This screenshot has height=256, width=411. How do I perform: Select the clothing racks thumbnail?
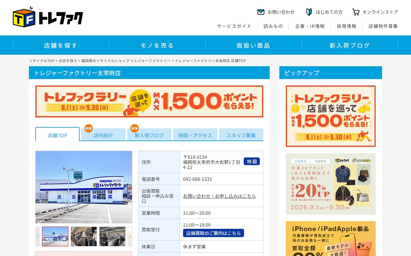(84, 236)
